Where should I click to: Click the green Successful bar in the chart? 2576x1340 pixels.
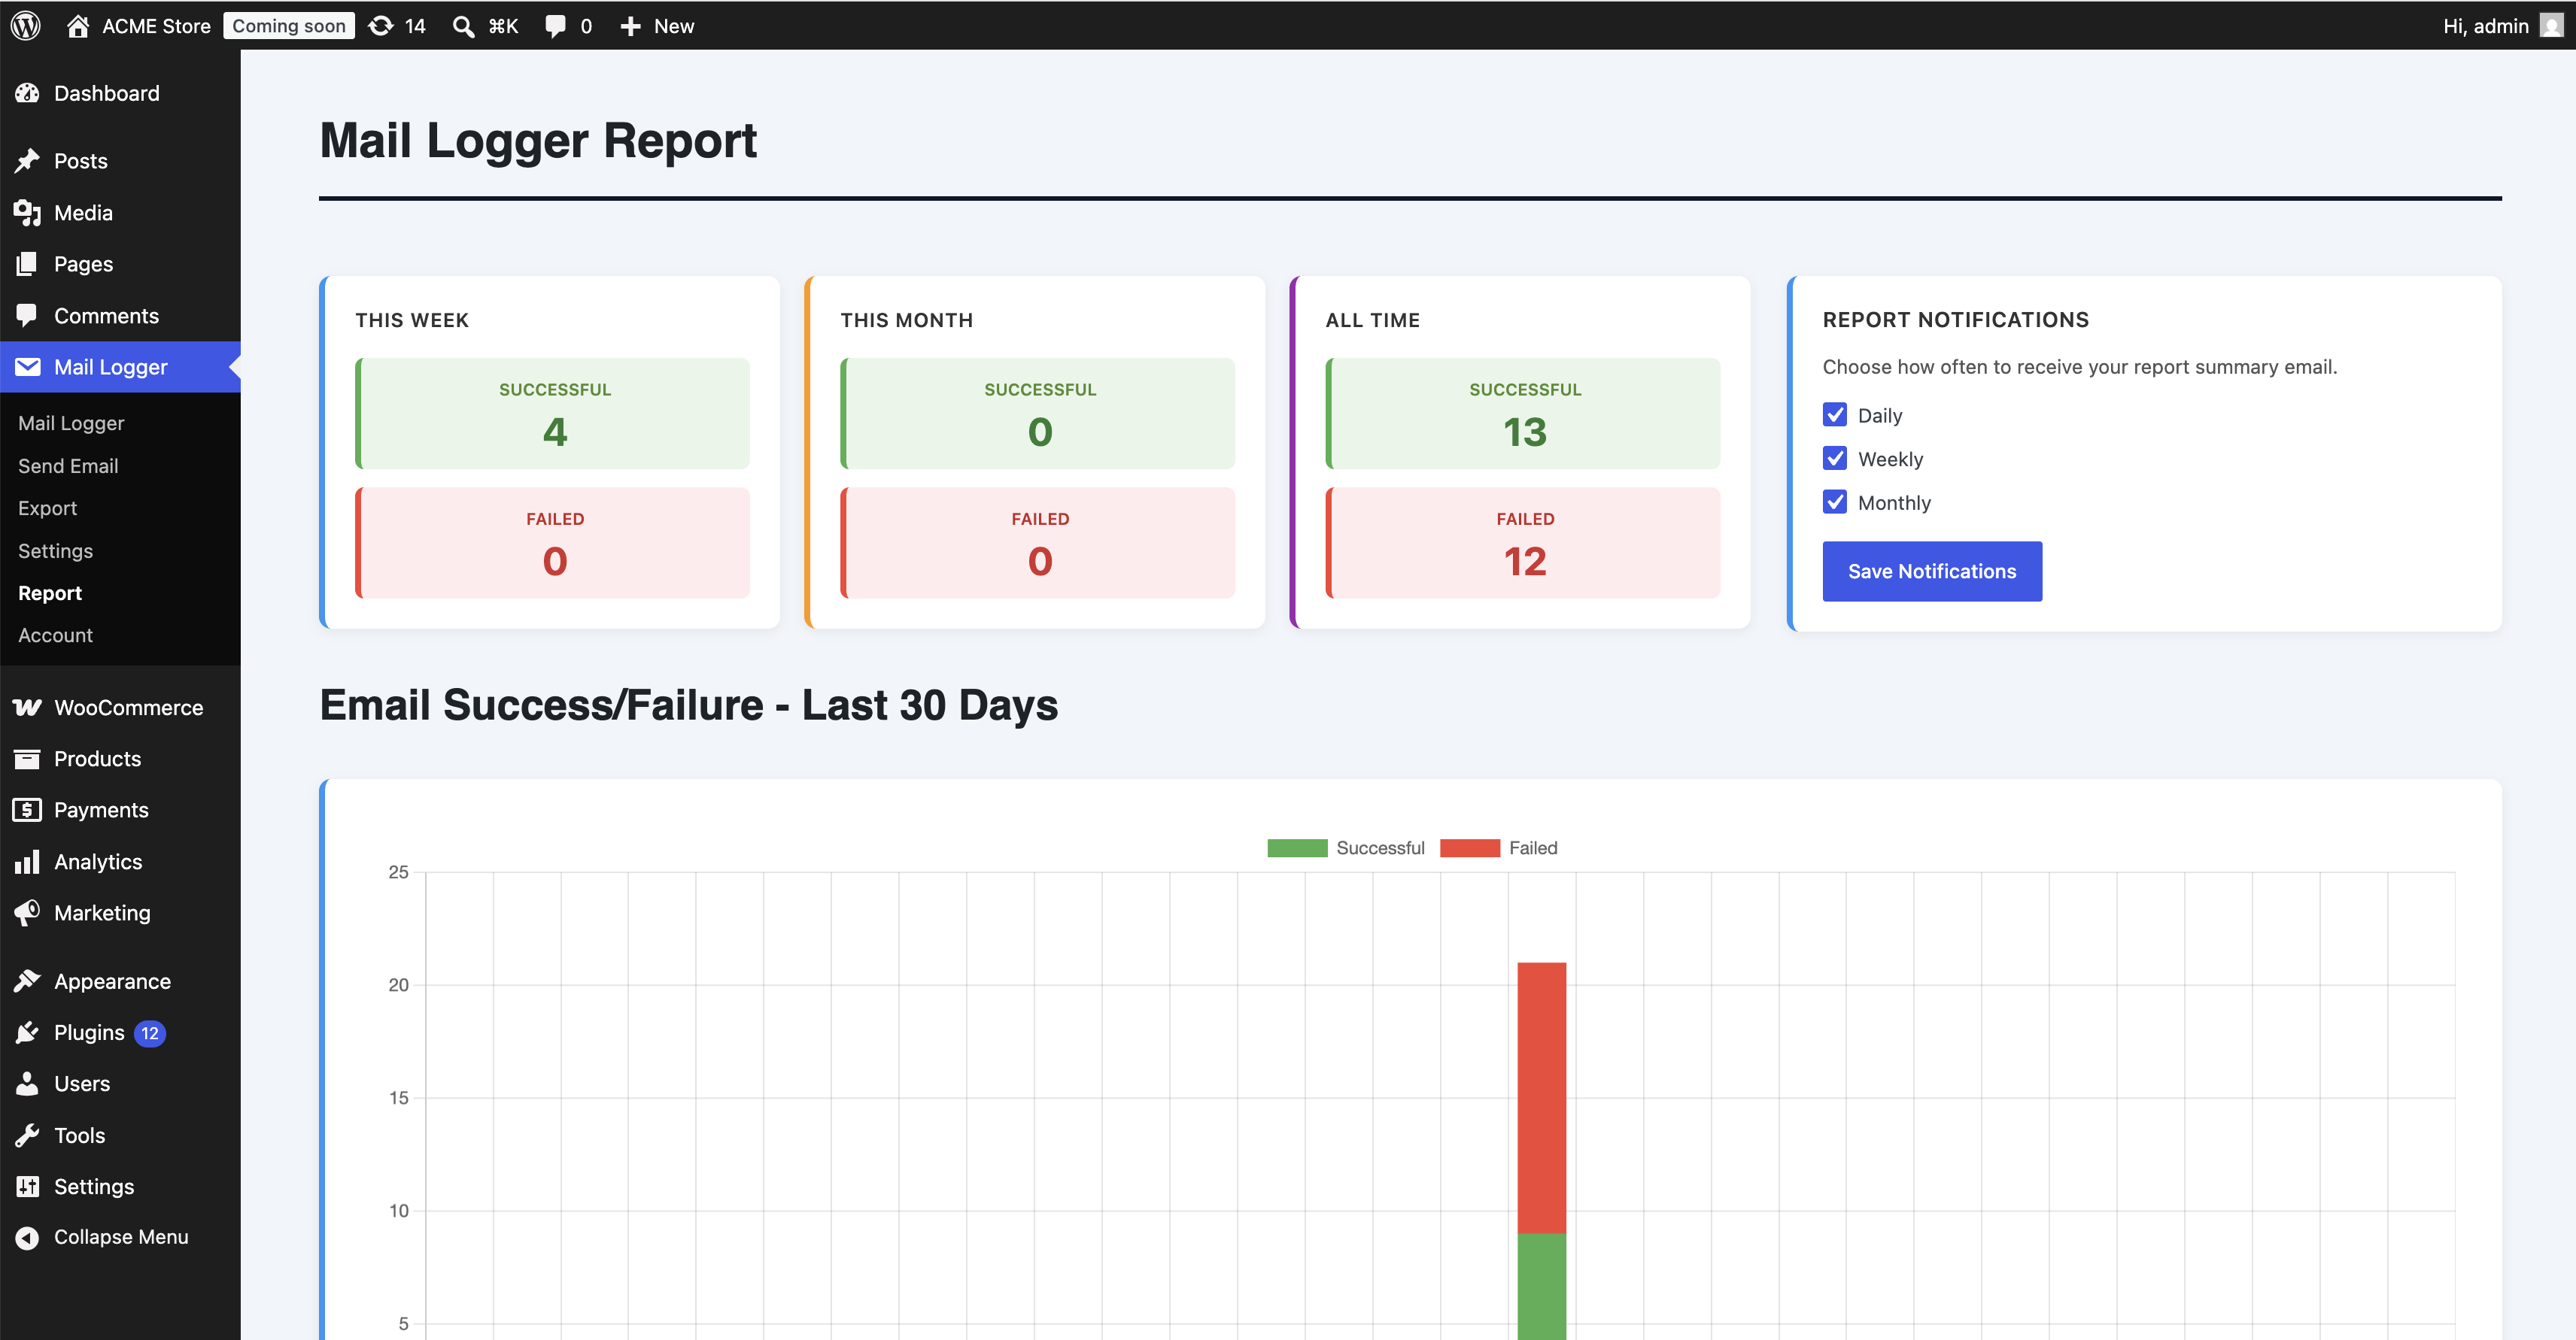click(x=1541, y=1287)
